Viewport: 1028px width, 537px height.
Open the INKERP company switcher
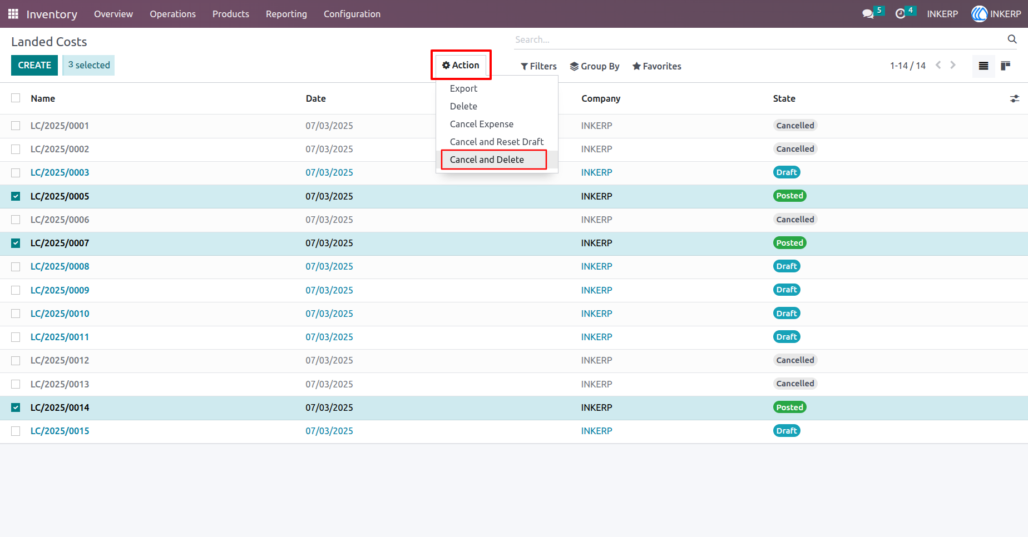pyautogui.click(x=942, y=14)
